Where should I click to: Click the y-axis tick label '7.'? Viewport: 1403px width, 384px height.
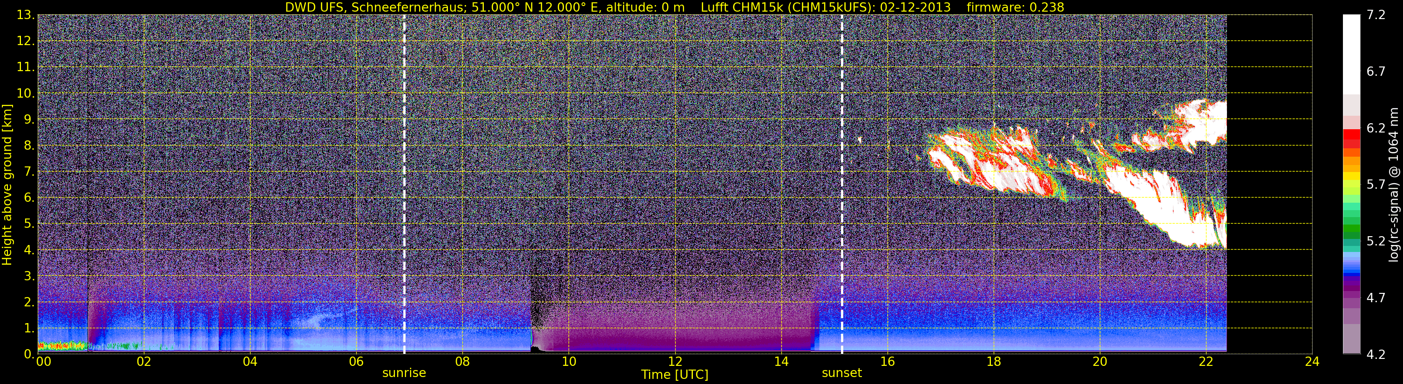pos(29,172)
